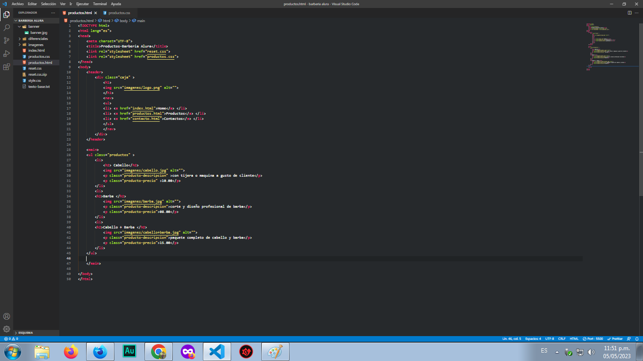Click the code minimap preview

tap(611, 46)
